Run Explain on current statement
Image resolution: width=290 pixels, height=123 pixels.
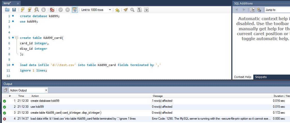pos(37,10)
